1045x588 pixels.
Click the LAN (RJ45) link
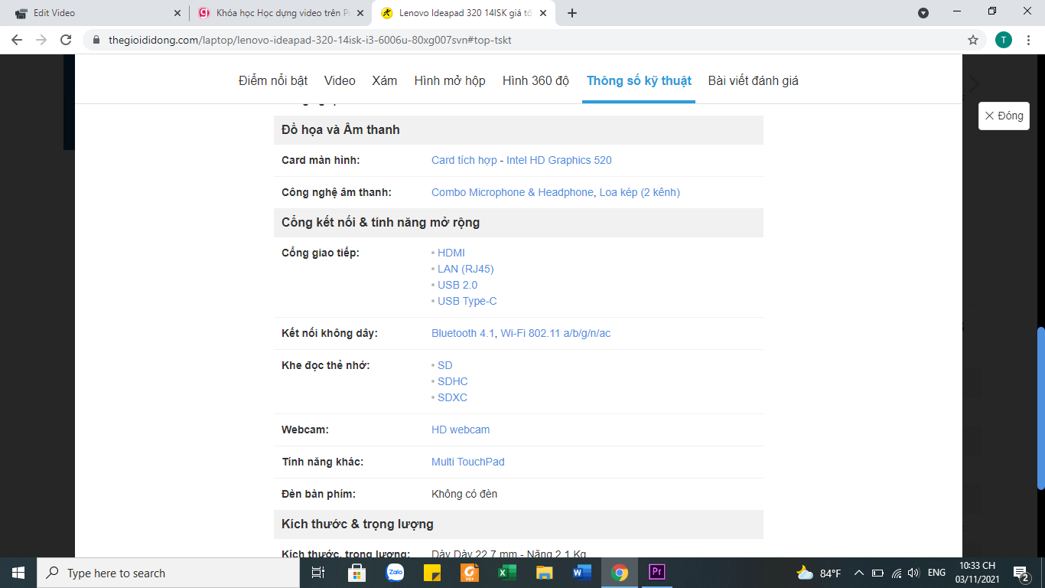[x=466, y=269]
